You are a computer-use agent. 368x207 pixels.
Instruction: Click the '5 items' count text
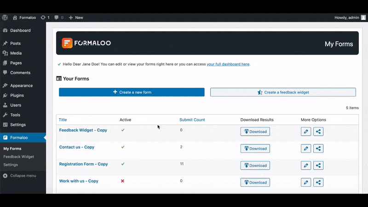[352, 108]
